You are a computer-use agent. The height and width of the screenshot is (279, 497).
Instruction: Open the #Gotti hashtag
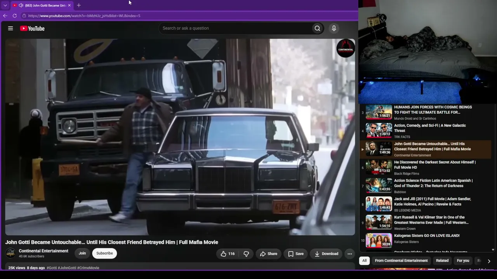pos(52,268)
